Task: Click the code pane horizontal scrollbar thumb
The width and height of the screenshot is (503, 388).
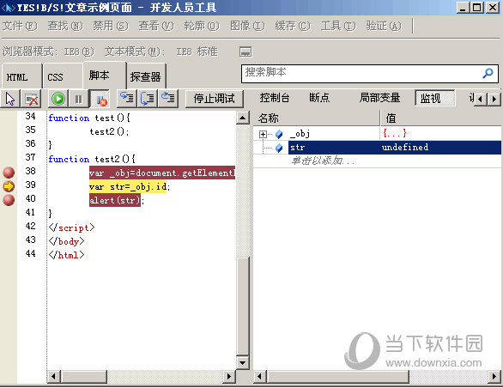Action: pyautogui.click(x=84, y=377)
